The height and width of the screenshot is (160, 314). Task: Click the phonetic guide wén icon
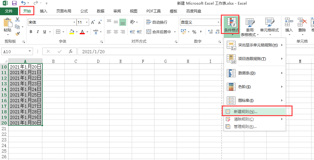(x=96, y=32)
